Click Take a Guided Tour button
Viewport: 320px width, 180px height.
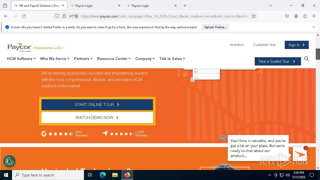(278, 61)
